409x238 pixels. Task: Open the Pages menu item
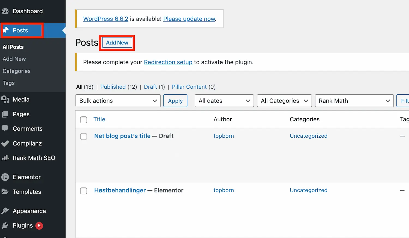click(x=21, y=114)
